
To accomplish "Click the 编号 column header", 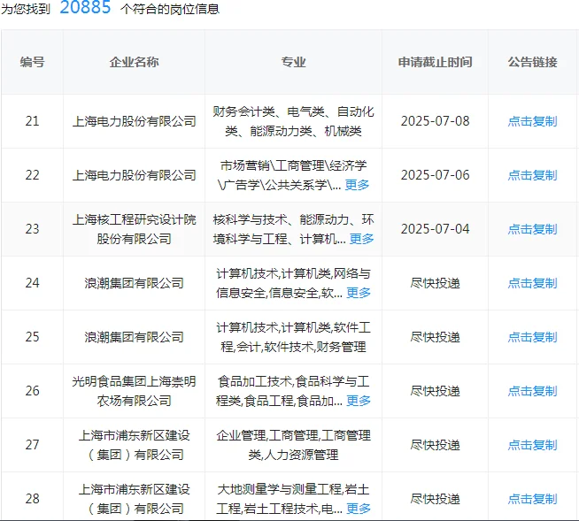I will click(32, 62).
